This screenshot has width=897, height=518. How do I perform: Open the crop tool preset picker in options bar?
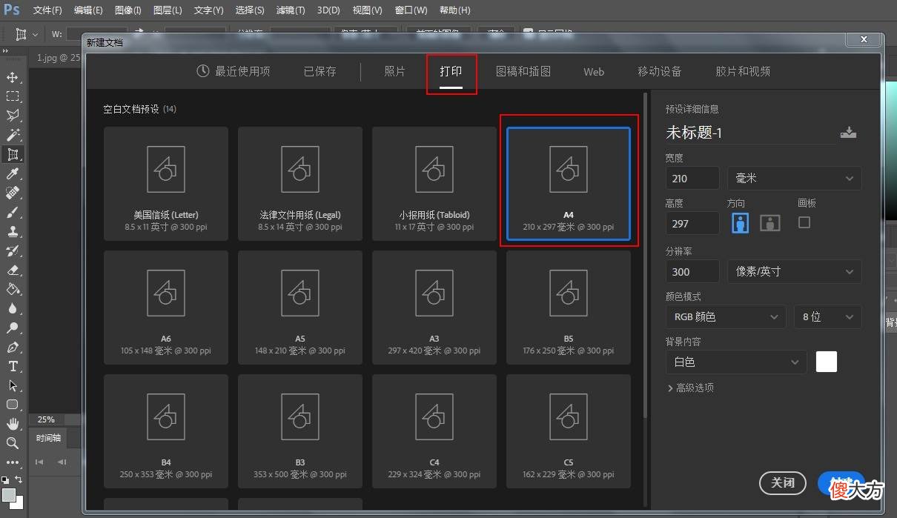[x=27, y=34]
